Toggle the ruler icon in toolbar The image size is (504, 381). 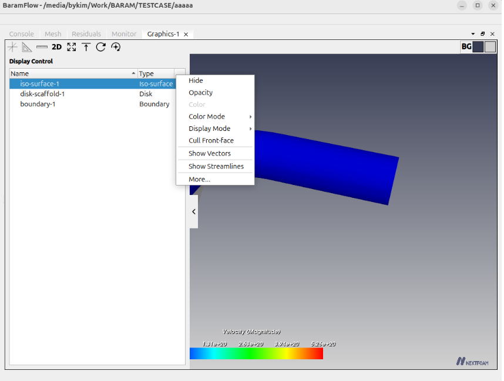42,47
